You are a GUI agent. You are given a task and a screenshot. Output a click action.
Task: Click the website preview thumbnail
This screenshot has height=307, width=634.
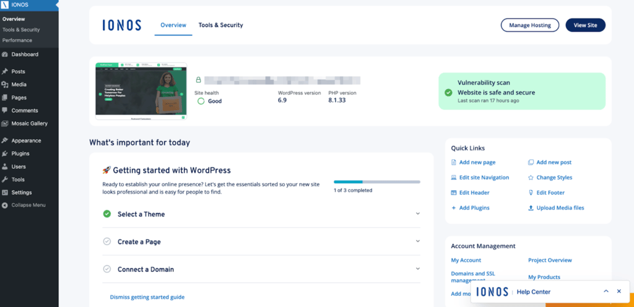(141, 91)
